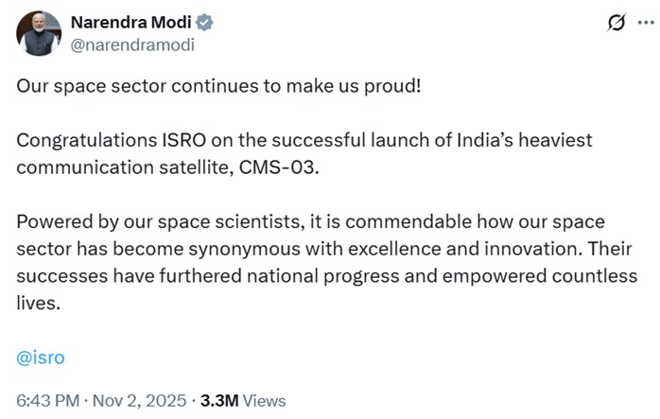Image resolution: width=660 pixels, height=419 pixels.
Task: Open the three-dot more options menu
Action: coord(645,23)
